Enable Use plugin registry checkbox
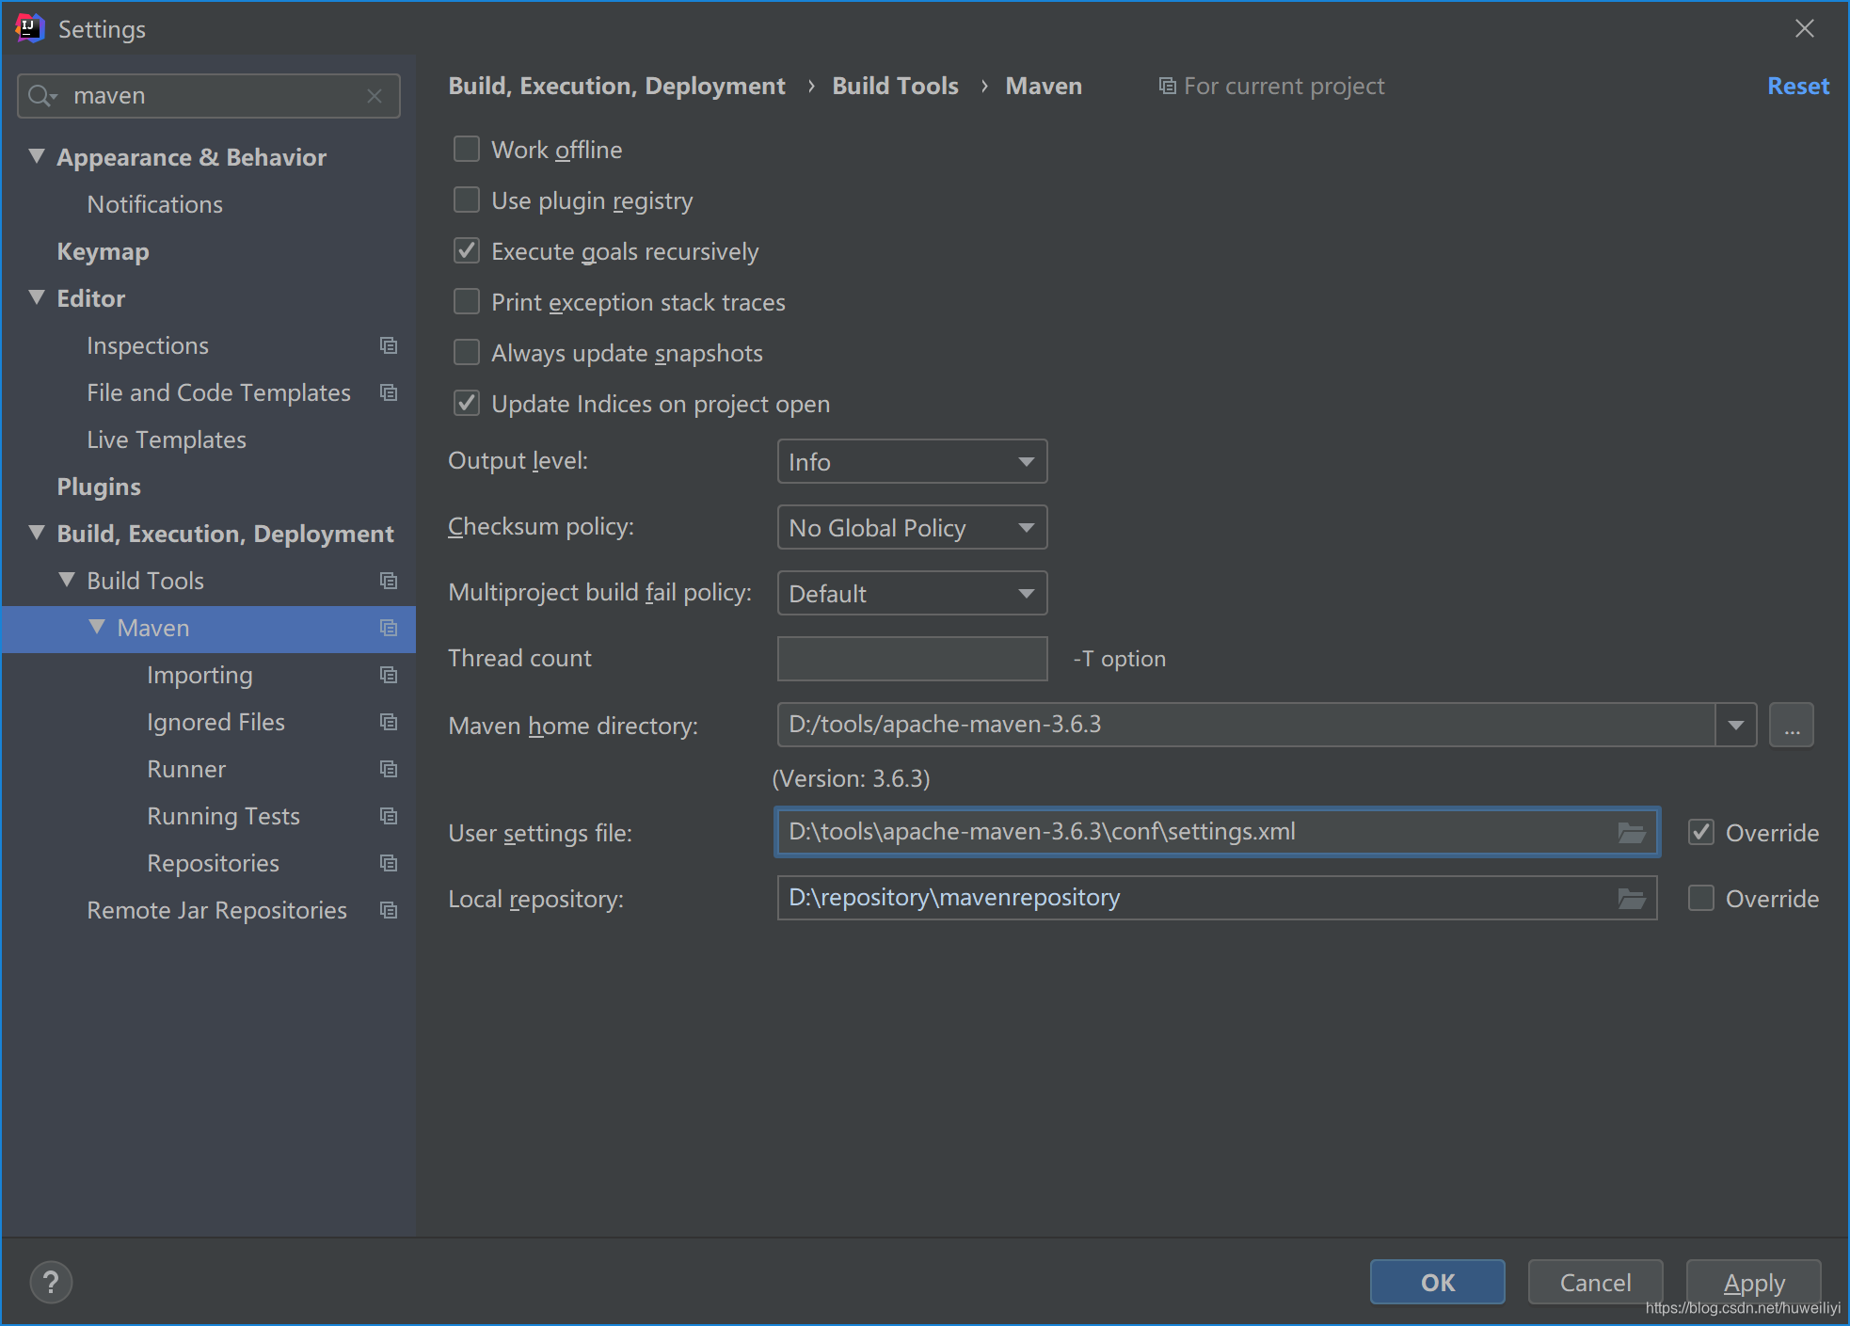Image resolution: width=1850 pixels, height=1326 pixels. pos(467,200)
